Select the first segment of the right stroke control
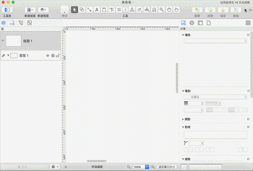 (231, 110)
